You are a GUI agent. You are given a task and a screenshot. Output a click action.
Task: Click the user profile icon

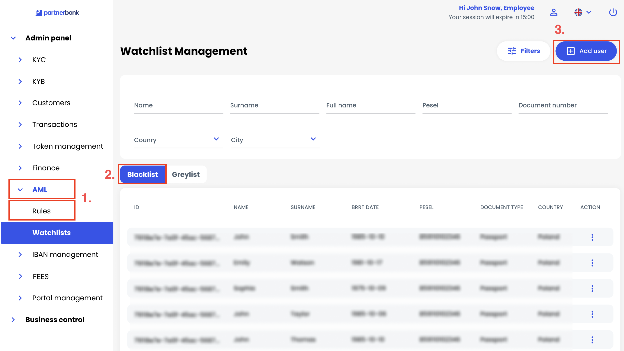554,12
